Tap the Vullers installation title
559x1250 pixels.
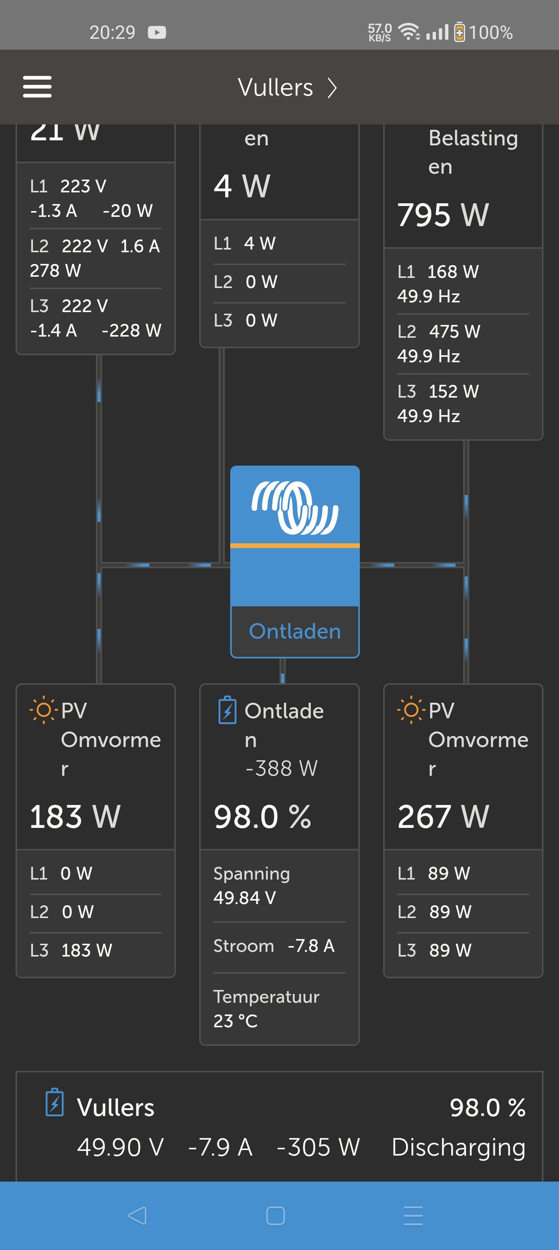click(275, 88)
